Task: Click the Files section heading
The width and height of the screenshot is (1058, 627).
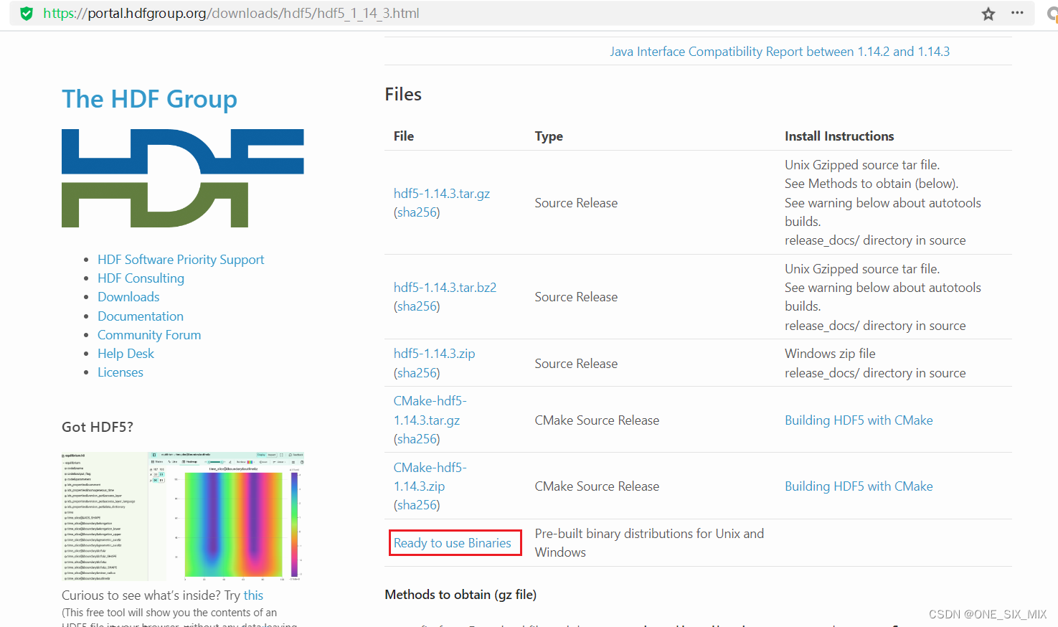Action: pos(403,95)
